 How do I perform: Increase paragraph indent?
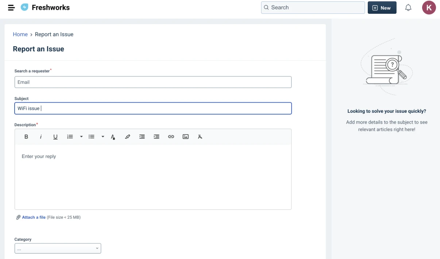pos(157,137)
